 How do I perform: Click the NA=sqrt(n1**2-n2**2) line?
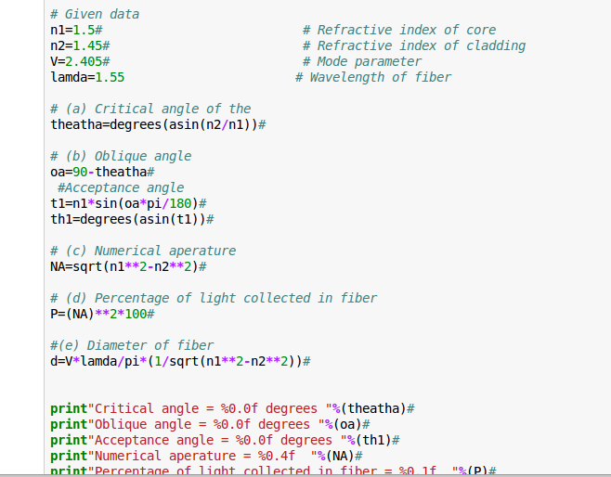click(x=128, y=266)
